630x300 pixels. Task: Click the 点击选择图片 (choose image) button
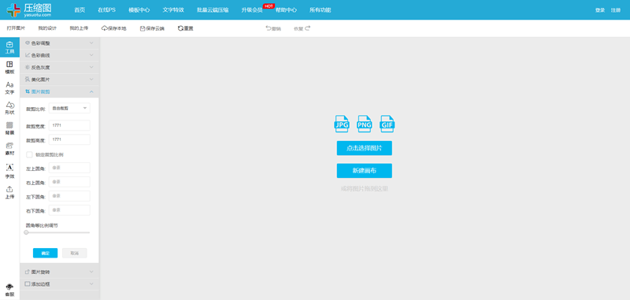click(365, 148)
